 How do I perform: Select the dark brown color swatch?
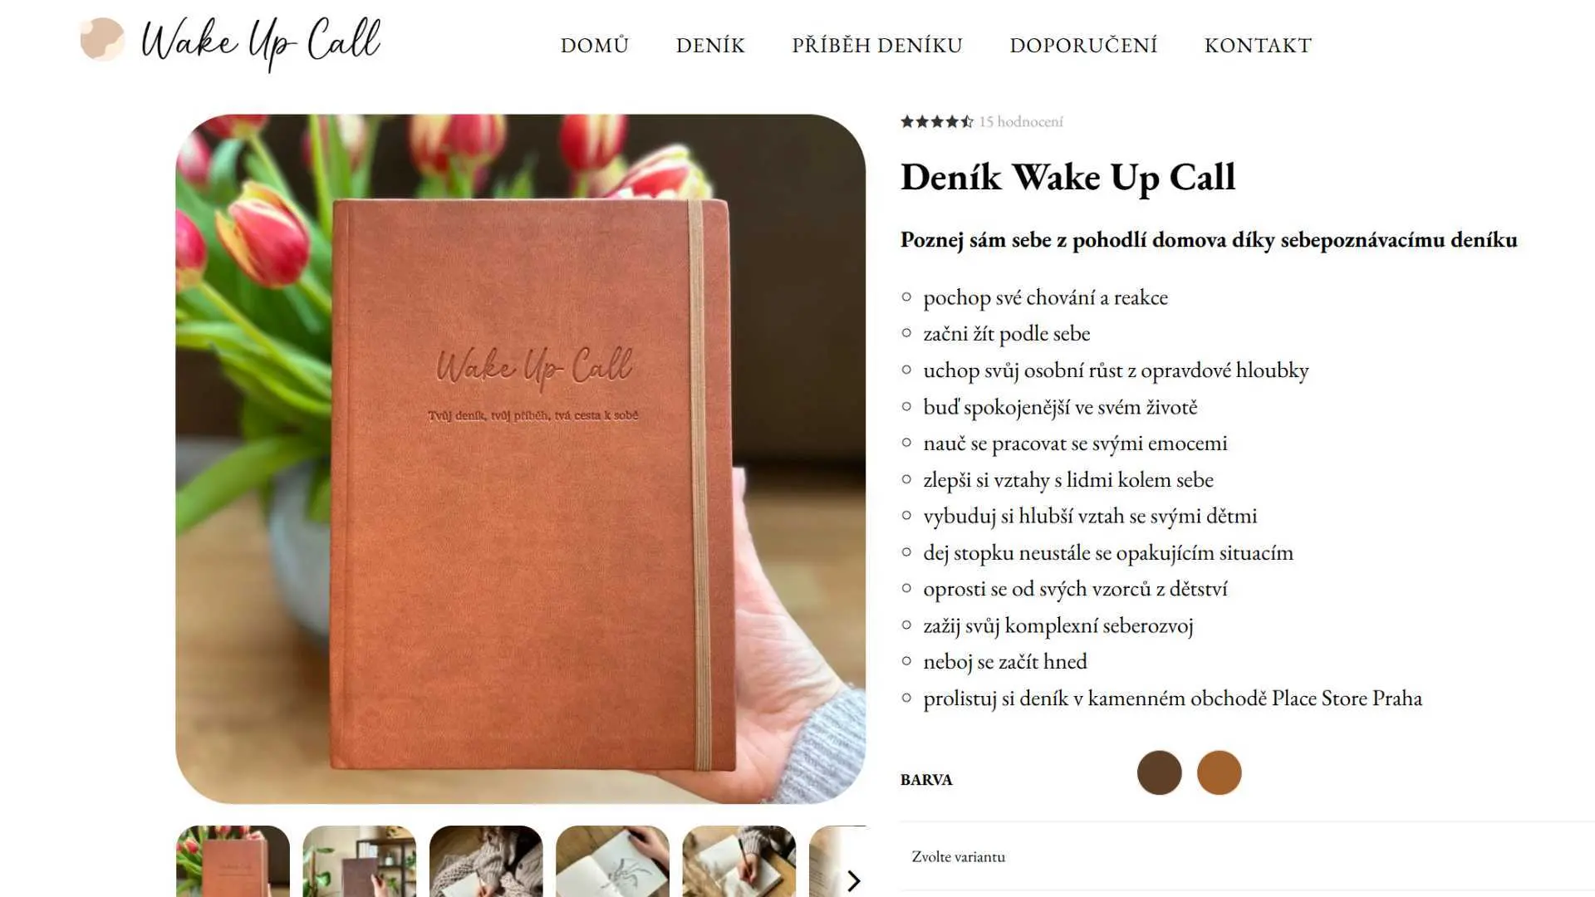point(1159,772)
